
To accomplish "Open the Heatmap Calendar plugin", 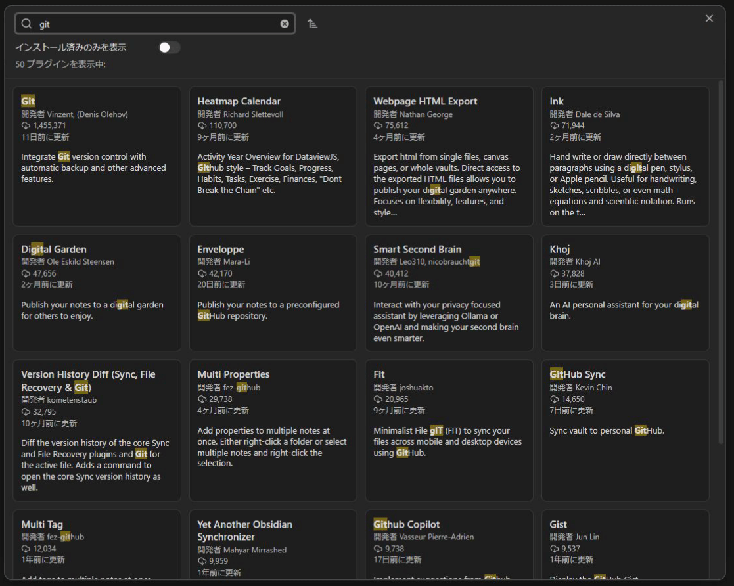I will point(273,156).
